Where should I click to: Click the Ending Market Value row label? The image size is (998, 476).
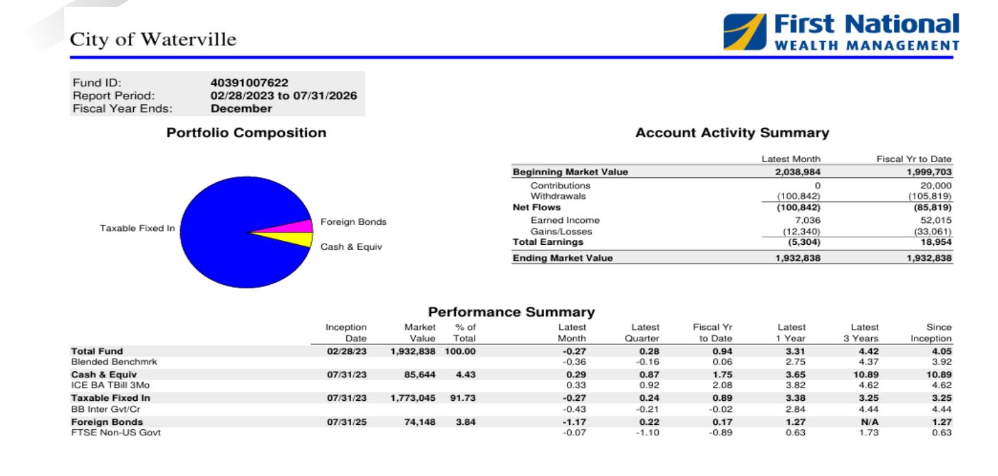pos(562,258)
